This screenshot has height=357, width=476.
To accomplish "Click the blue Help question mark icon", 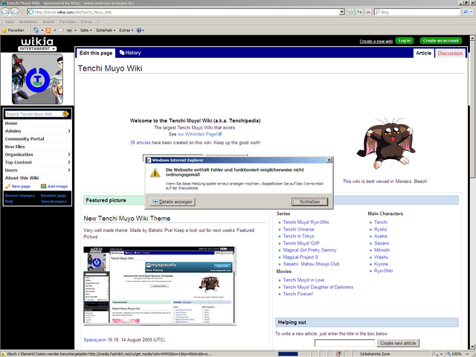I will 139,30.
